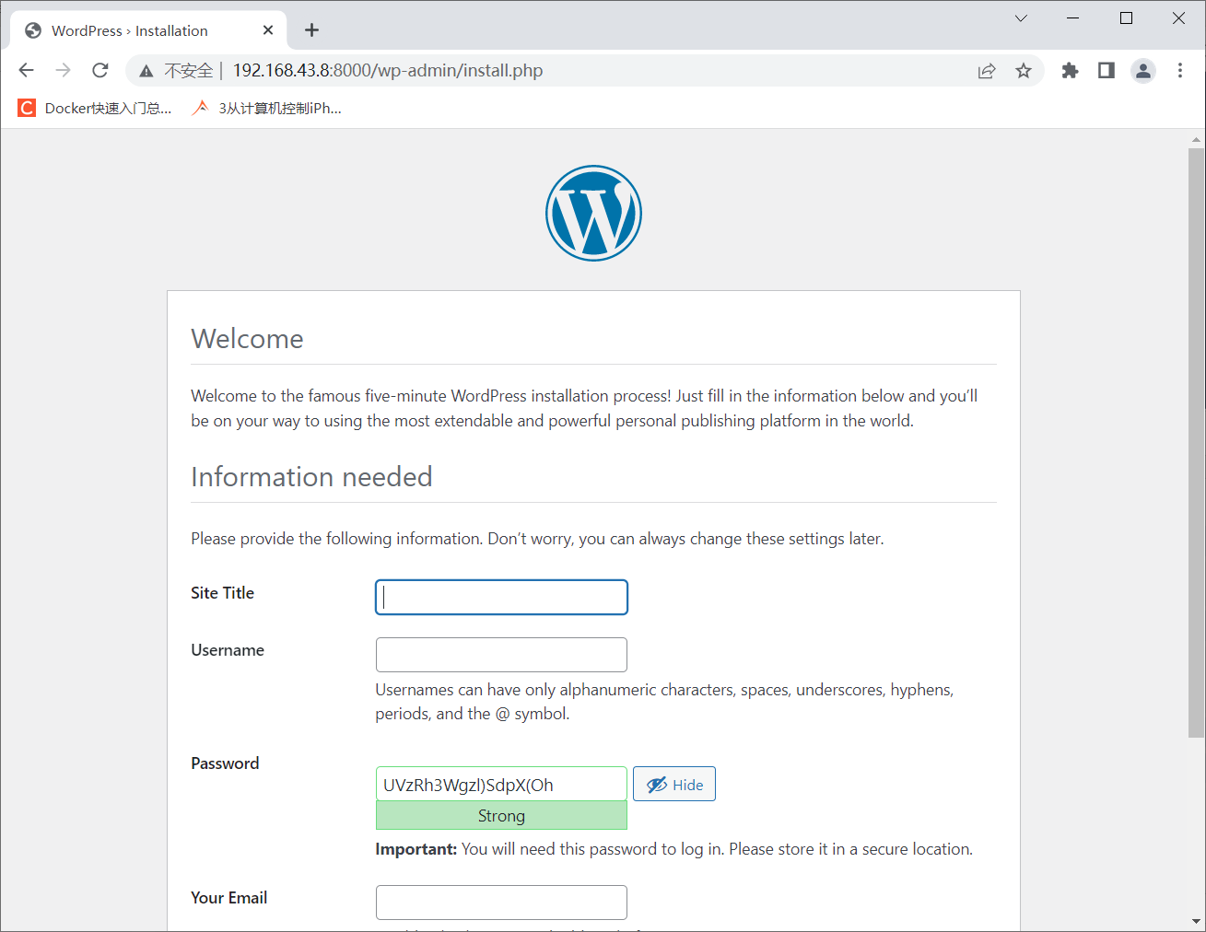Viewport: 1206px width, 932px height.
Task: Click the Site Title label
Action: pos(222,593)
